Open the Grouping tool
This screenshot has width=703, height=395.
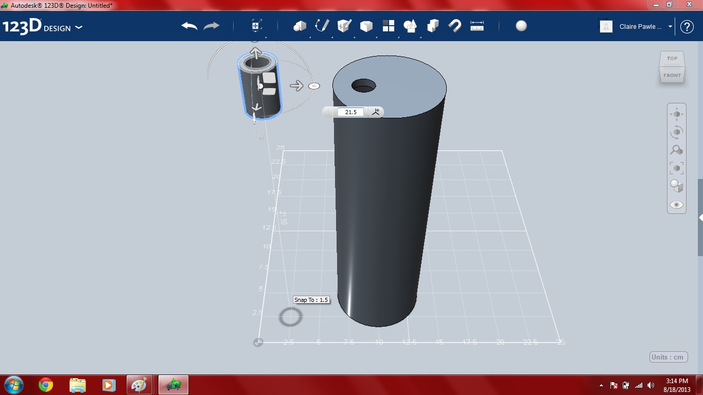click(x=410, y=26)
